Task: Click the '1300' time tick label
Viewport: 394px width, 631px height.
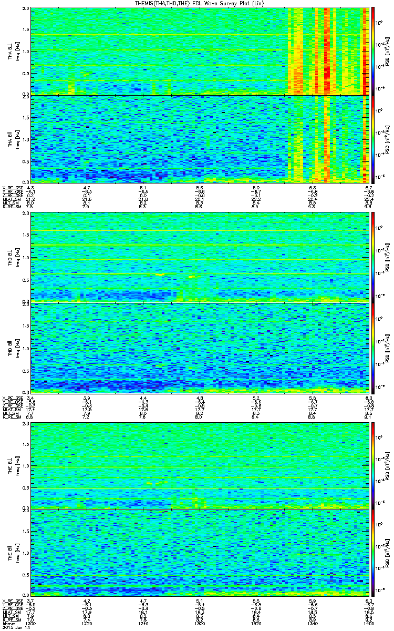Action: [x=200, y=623]
